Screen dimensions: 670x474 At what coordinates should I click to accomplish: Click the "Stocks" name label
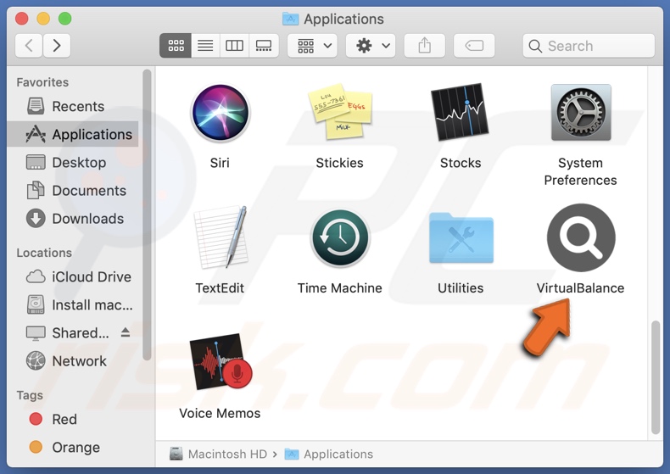461,163
